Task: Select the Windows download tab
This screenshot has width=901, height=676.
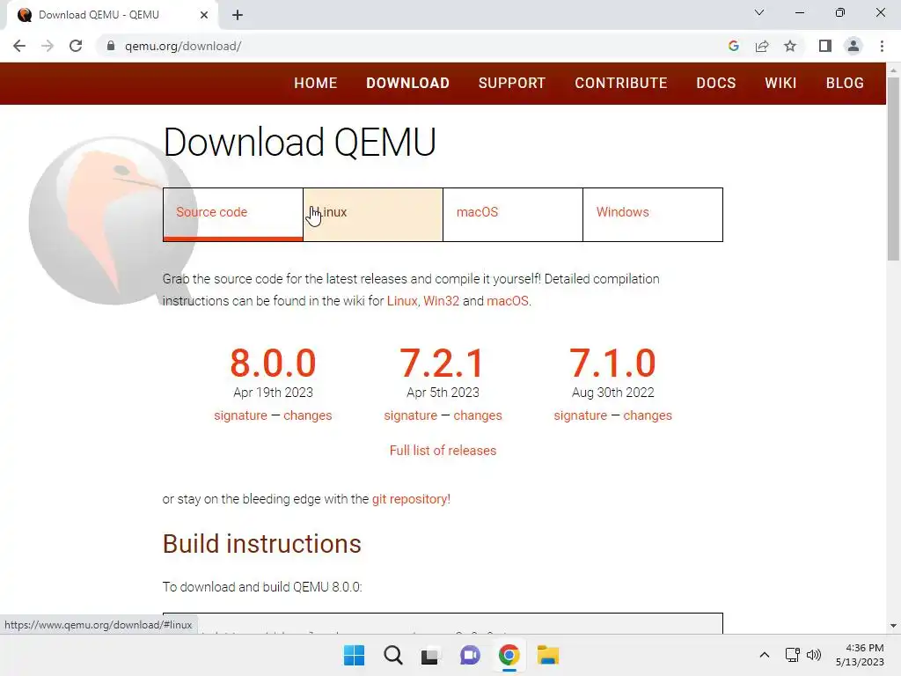Action: 653,215
